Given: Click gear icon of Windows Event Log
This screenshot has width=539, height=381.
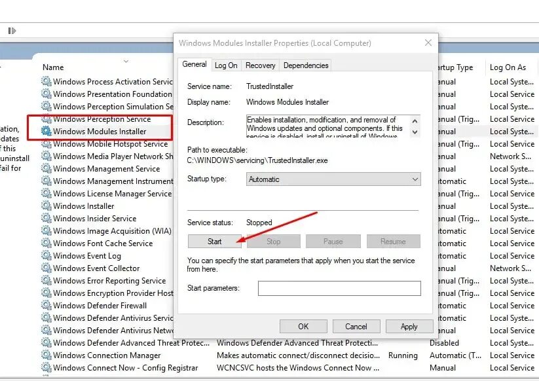Looking at the screenshot, I should (46, 255).
